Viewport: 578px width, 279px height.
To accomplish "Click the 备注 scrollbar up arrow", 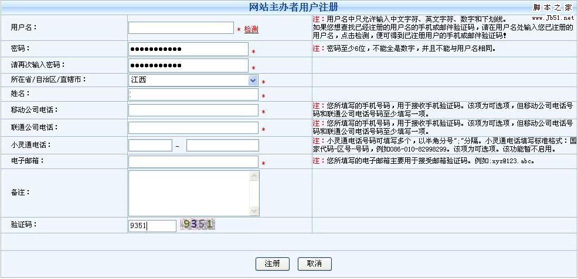I will pyautogui.click(x=254, y=175).
